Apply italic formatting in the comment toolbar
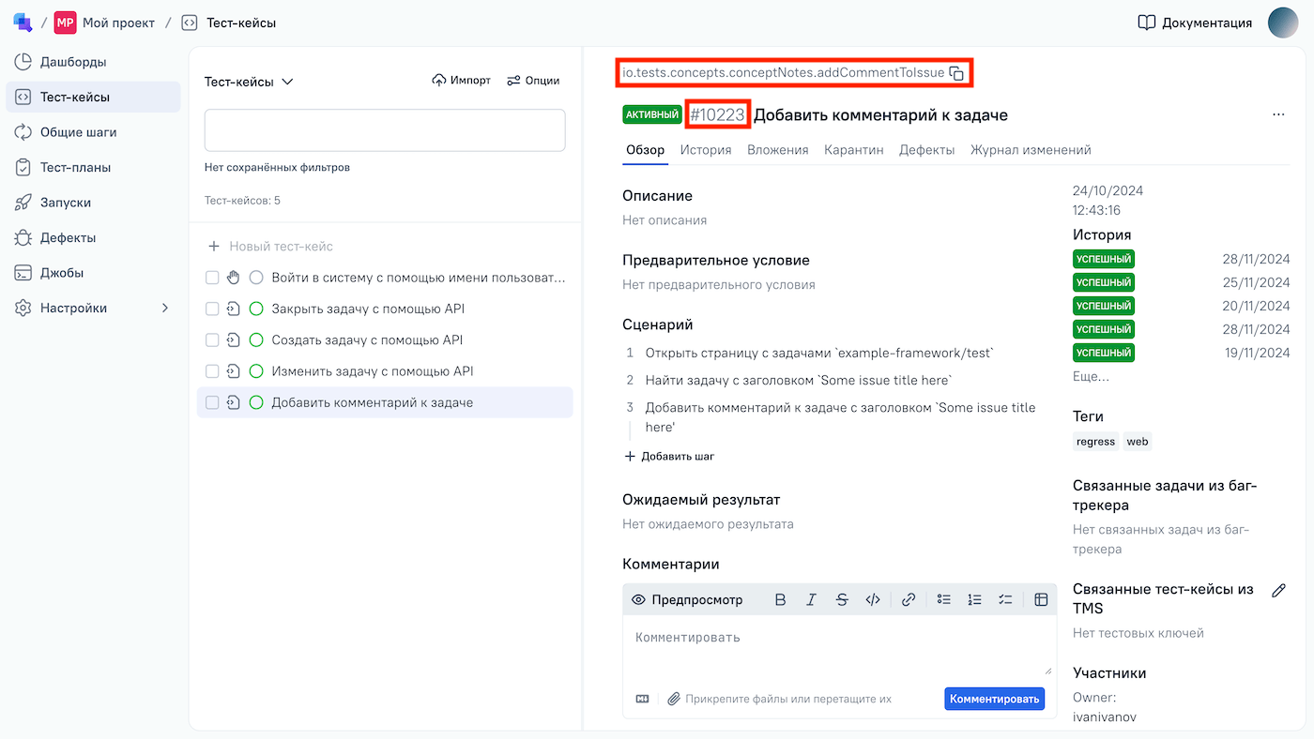 pos(811,600)
